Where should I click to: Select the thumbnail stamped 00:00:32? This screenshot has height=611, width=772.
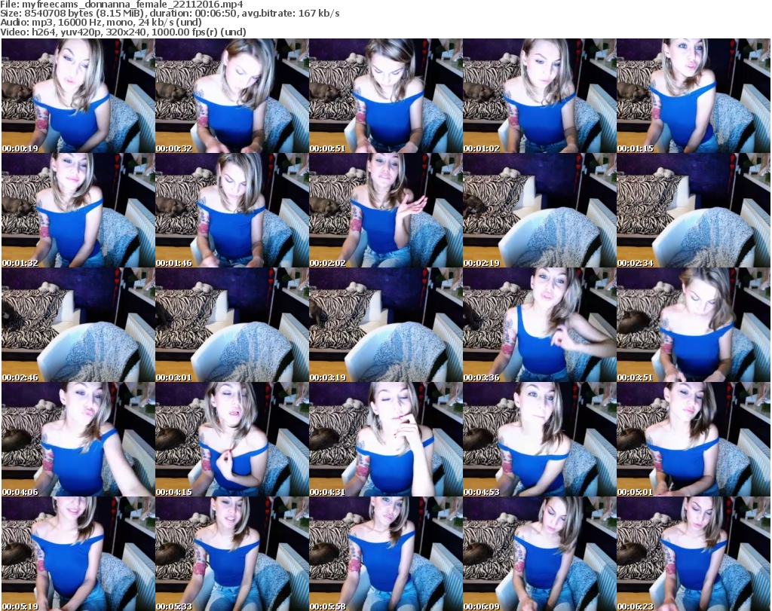click(231, 96)
